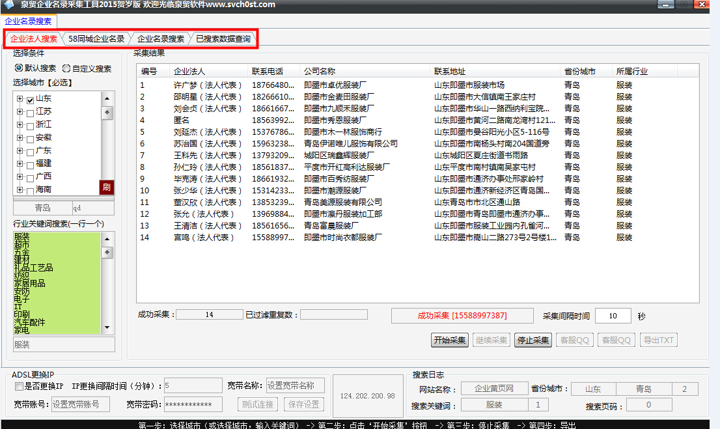Sort by 企业法人 column header
The width and height of the screenshot is (720, 429).
pos(208,71)
